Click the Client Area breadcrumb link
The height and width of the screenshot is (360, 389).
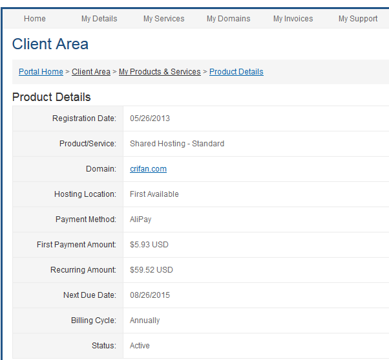click(x=91, y=72)
